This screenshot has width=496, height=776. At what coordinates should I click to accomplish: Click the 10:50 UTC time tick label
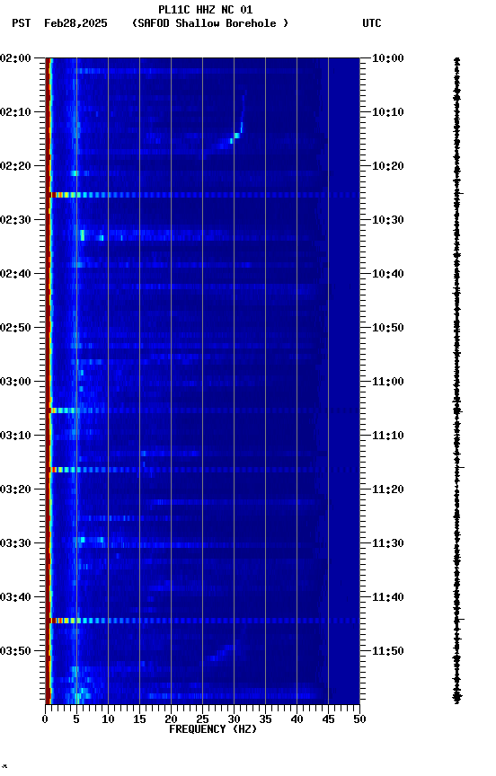[388, 328]
